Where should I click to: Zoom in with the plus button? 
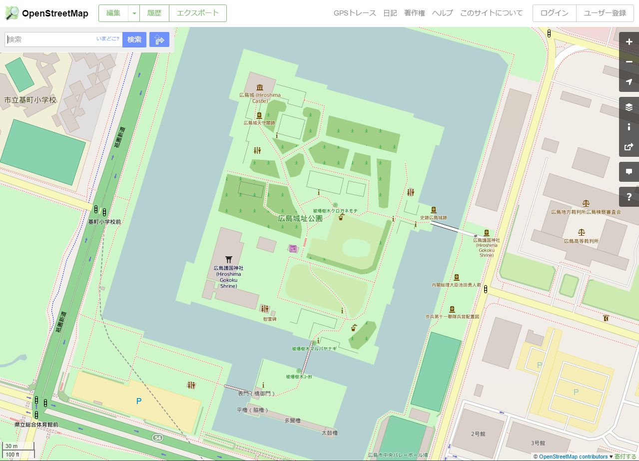629,42
